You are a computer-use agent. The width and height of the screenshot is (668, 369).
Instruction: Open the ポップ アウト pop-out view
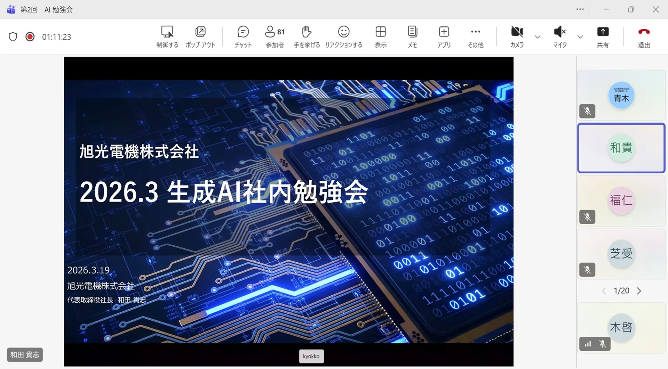[x=200, y=36]
